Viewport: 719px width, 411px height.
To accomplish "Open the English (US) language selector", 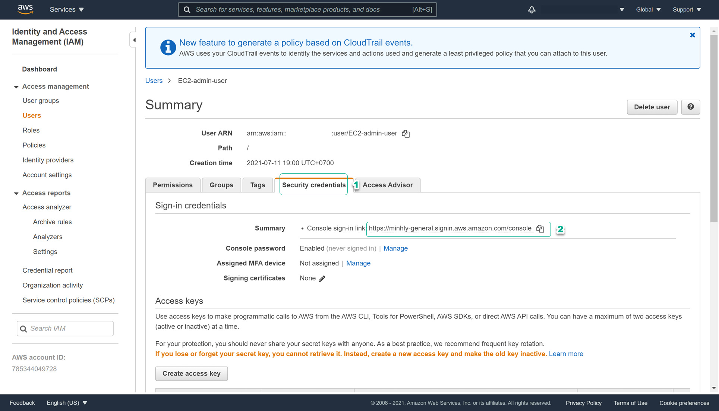I will pyautogui.click(x=67, y=403).
